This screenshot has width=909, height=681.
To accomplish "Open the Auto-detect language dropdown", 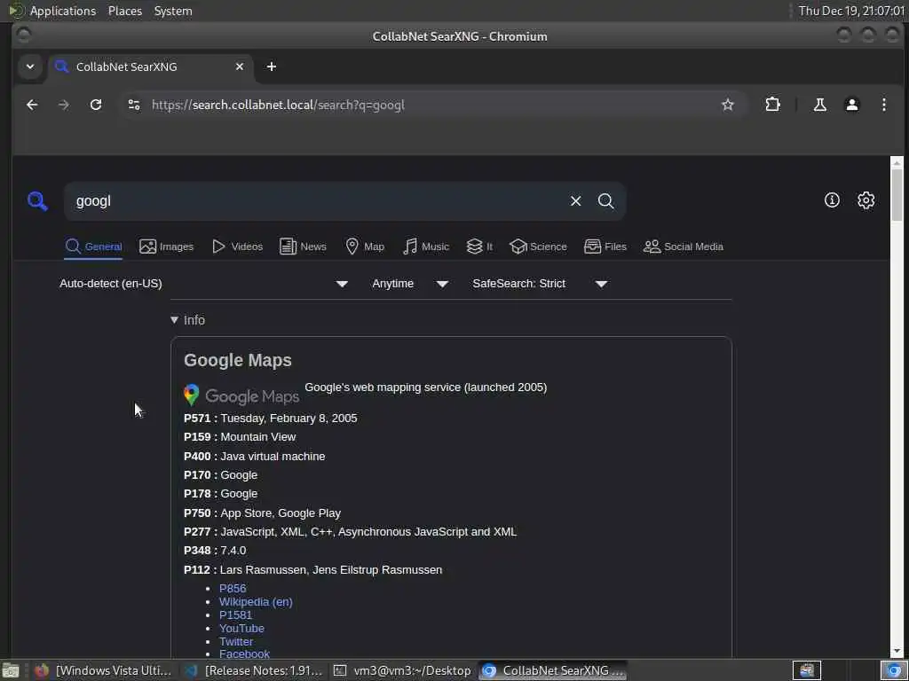I will (204, 284).
